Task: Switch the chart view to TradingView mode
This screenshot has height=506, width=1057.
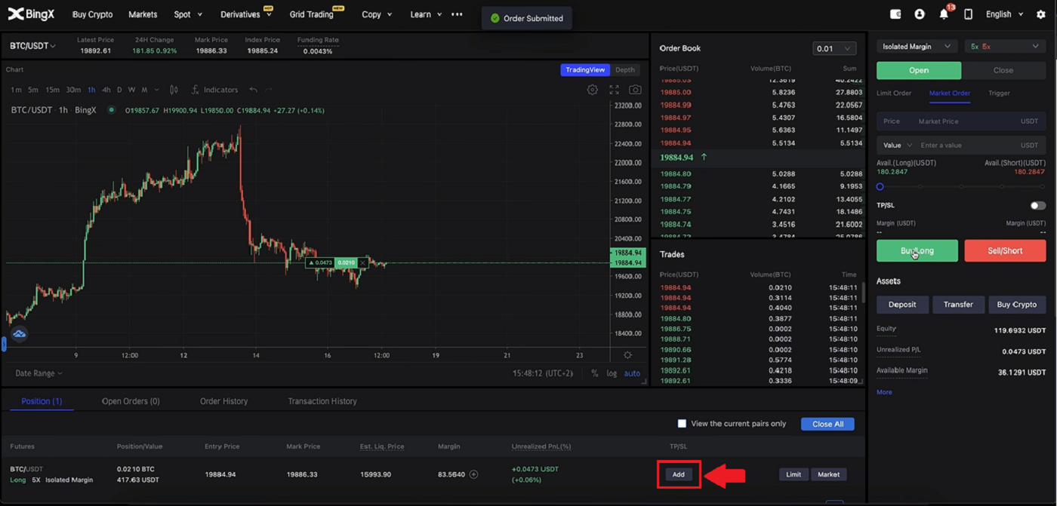Action: [x=584, y=69]
